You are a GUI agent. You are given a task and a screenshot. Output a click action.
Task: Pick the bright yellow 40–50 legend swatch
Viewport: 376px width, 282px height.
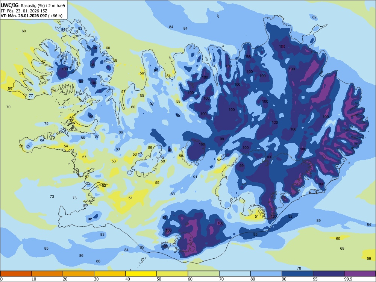(x=141, y=274)
